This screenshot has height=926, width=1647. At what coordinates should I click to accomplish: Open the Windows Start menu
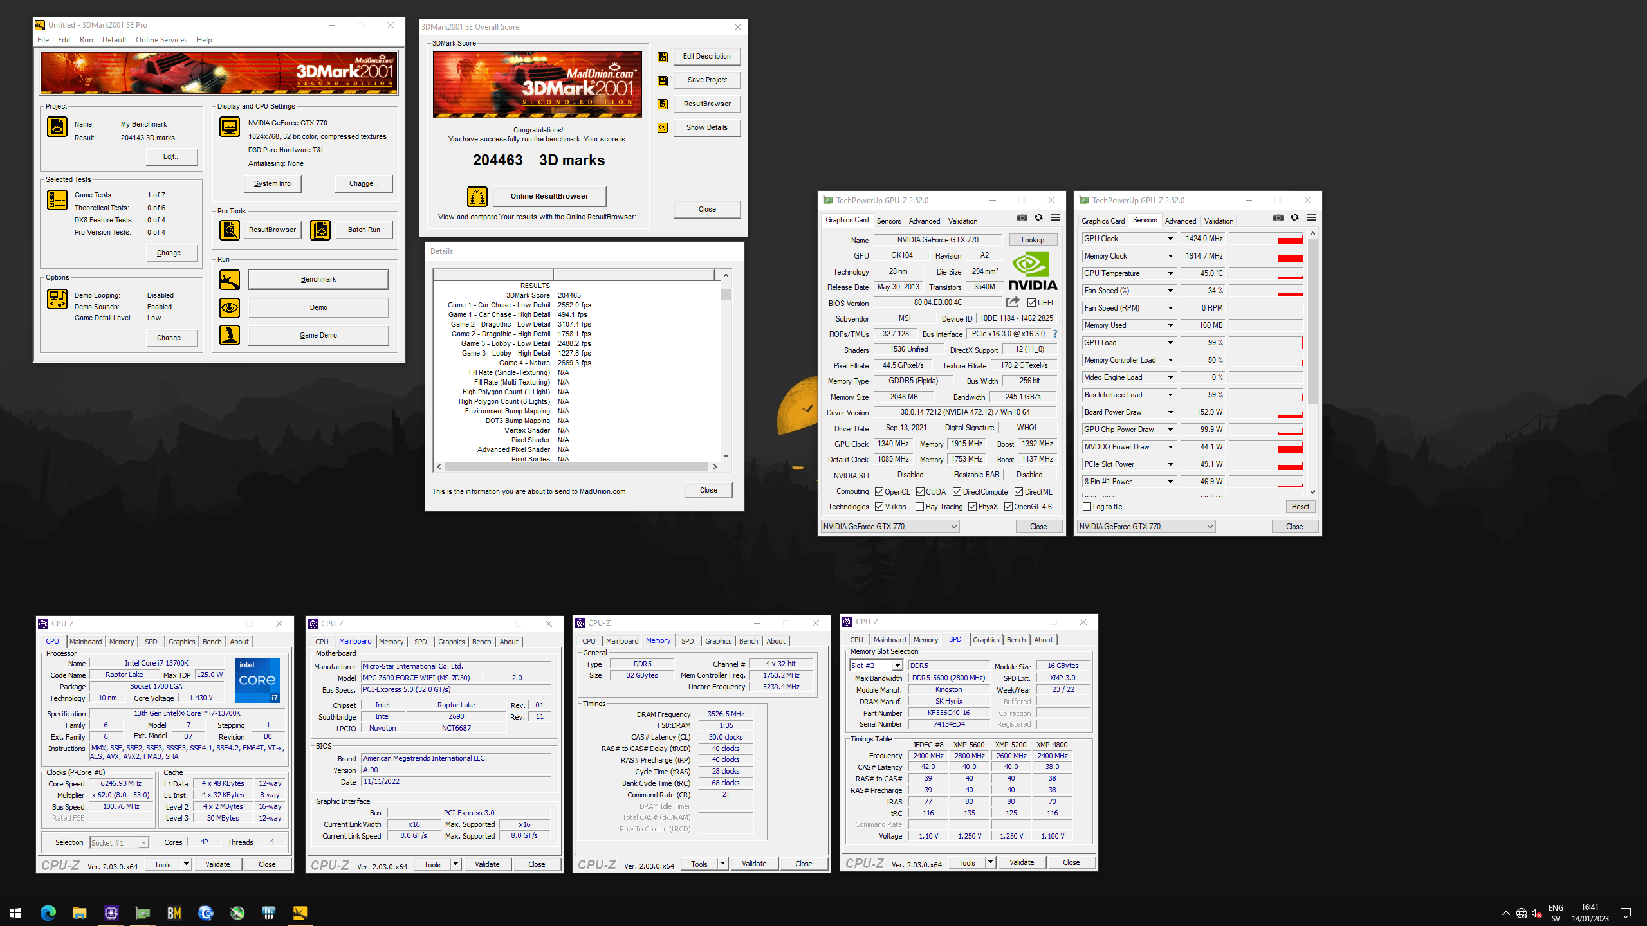(15, 912)
